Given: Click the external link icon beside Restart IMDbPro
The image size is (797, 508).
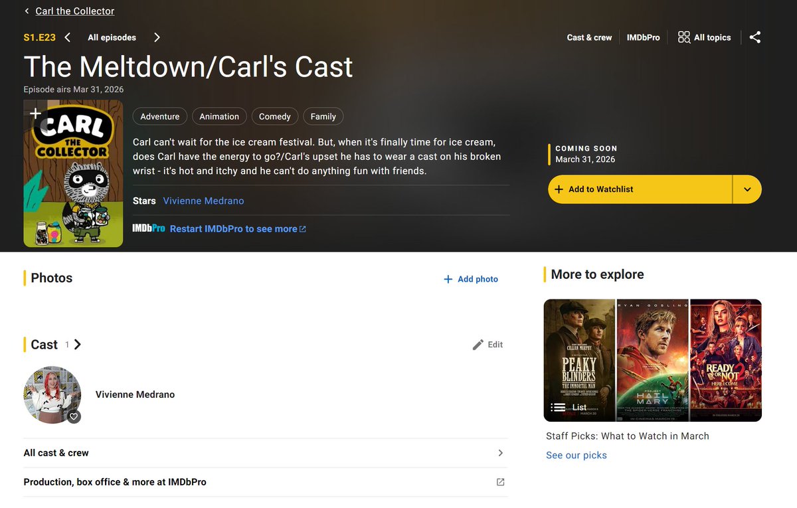Looking at the screenshot, I should 303,229.
